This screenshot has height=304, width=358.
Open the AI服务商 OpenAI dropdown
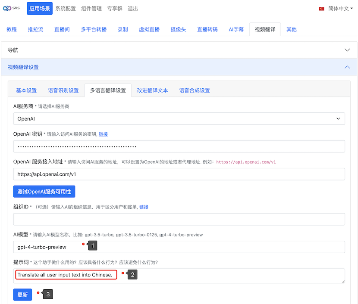[179, 118]
